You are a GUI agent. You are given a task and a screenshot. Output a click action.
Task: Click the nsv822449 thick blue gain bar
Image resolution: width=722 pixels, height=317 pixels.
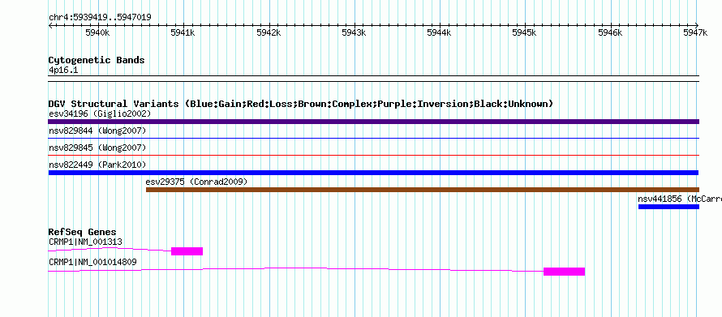pos(373,173)
